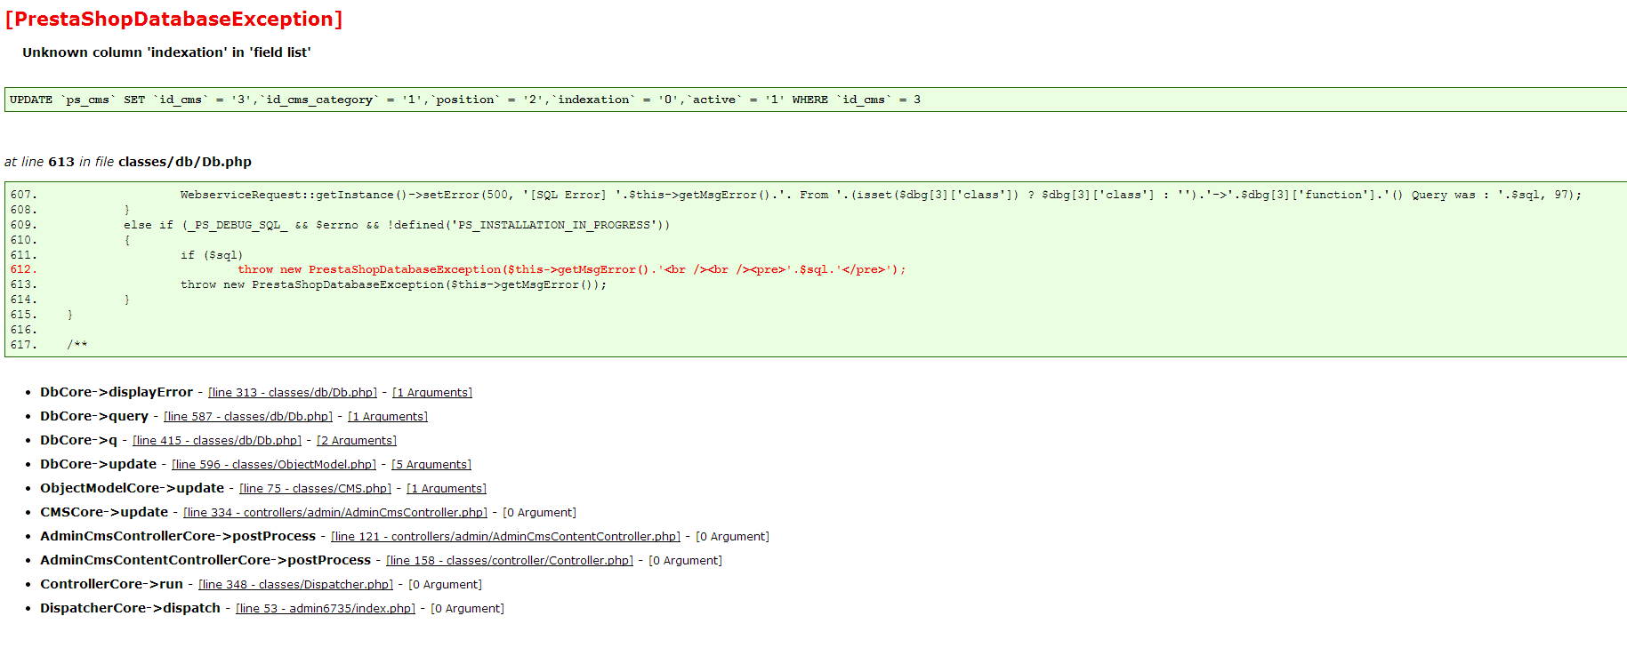1627x664 pixels.
Task: Click code line 609 else if statement
Action: coord(397,225)
